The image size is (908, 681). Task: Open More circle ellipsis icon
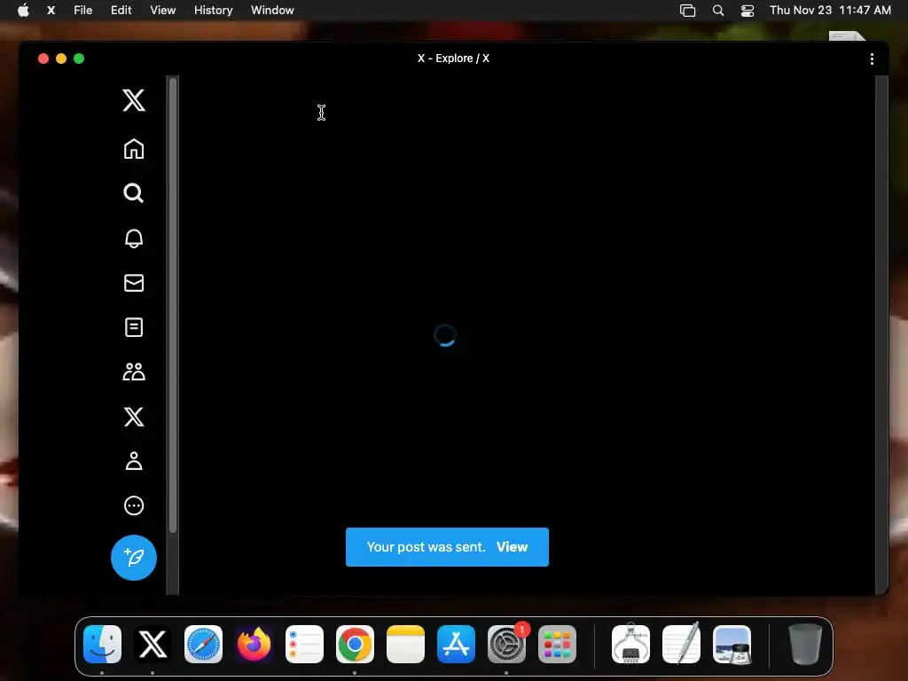(134, 505)
